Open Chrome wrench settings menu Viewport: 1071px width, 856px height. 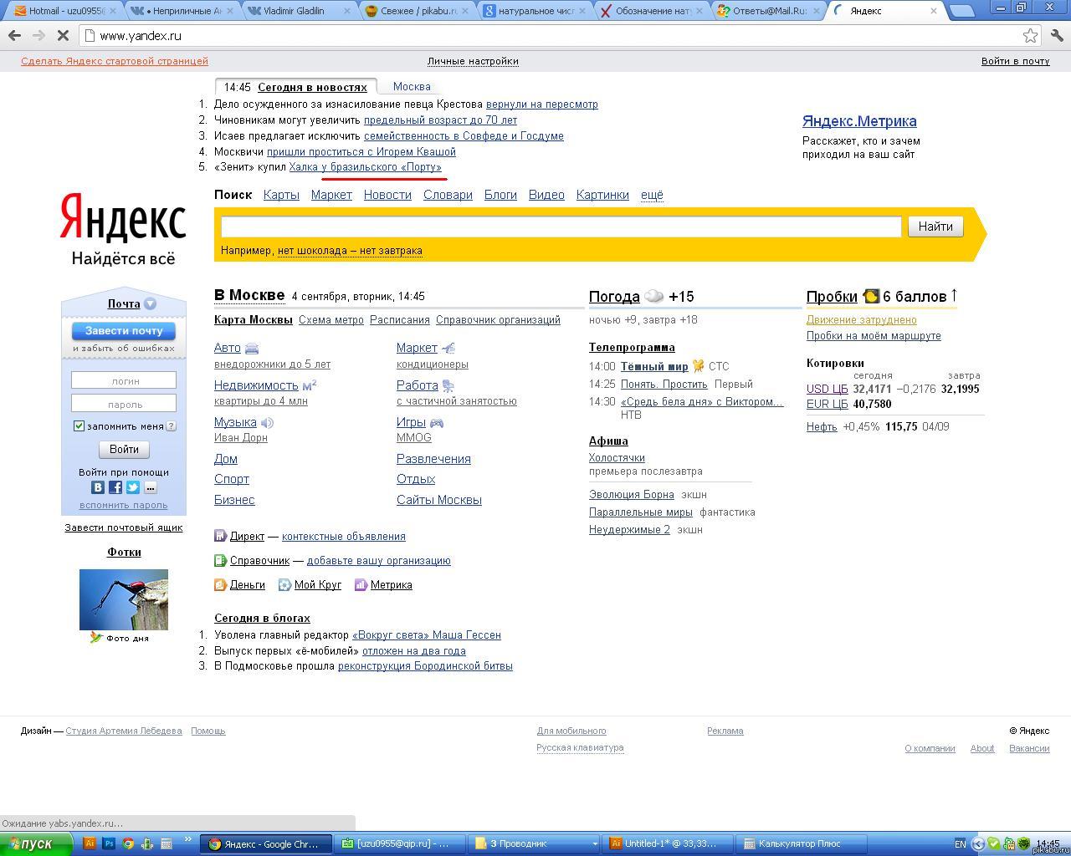tap(1057, 36)
